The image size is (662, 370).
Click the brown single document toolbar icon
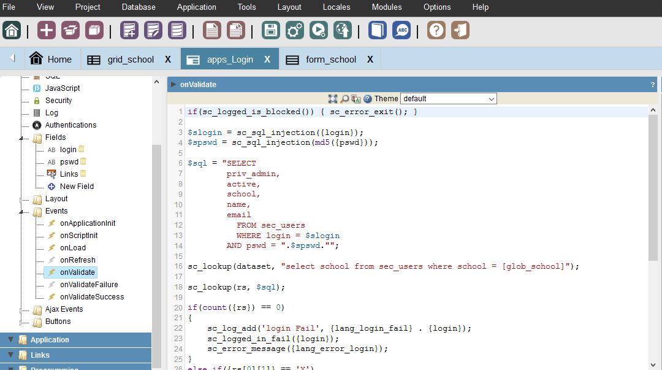(x=212, y=31)
